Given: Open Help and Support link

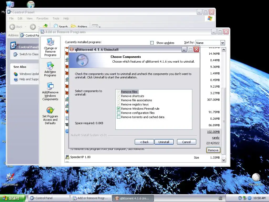Looking at the screenshot, I should 29,79.
